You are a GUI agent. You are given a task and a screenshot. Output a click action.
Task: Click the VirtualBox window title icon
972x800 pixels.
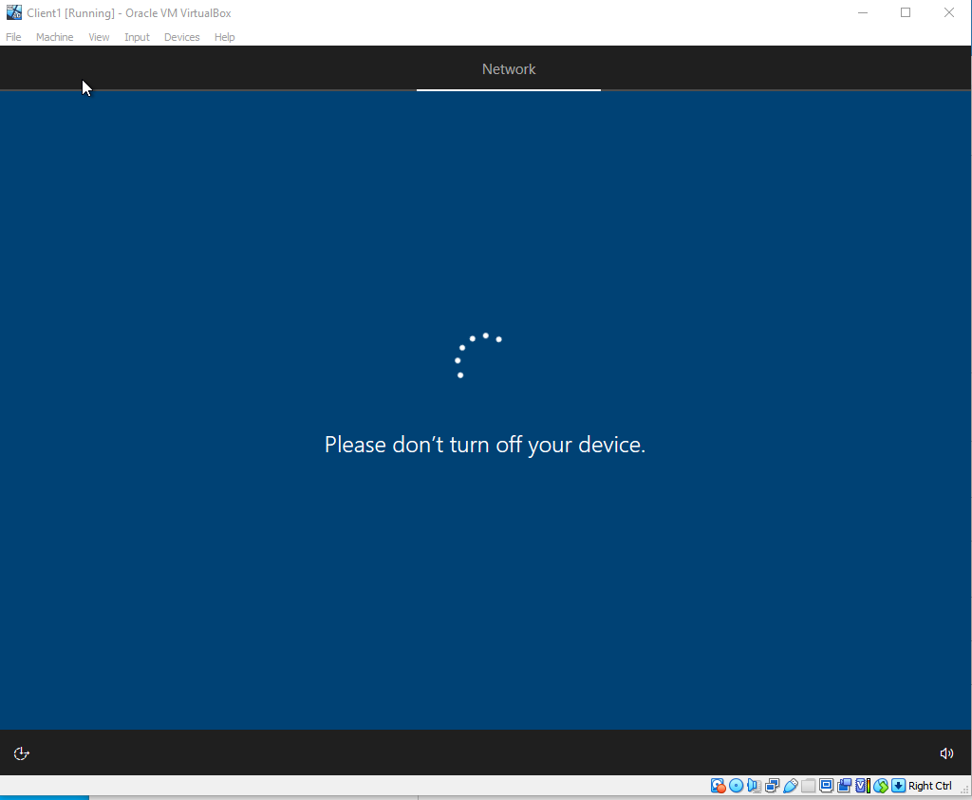[13, 12]
